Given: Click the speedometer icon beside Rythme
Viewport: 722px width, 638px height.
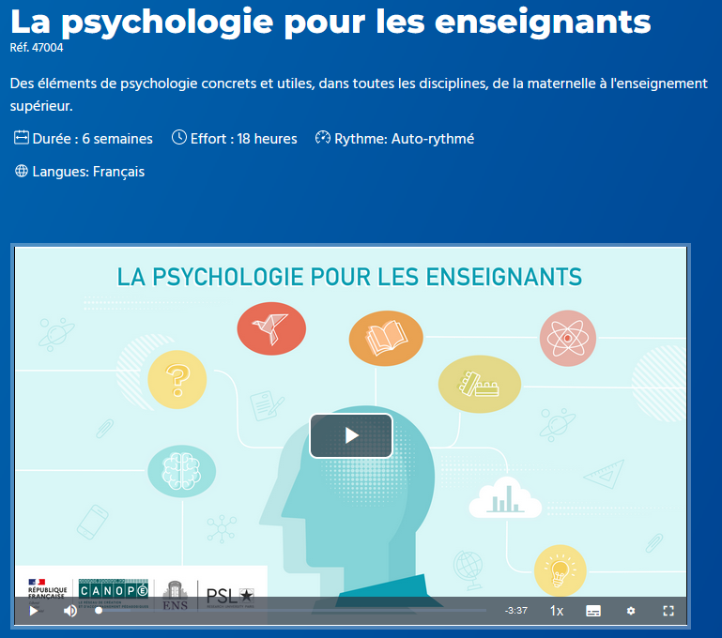Looking at the screenshot, I should point(323,139).
